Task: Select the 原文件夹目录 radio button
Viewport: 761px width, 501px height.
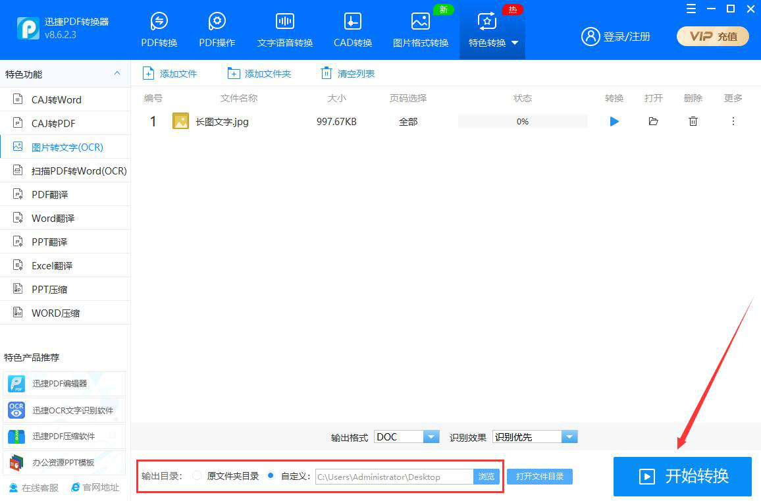Action: [x=197, y=475]
